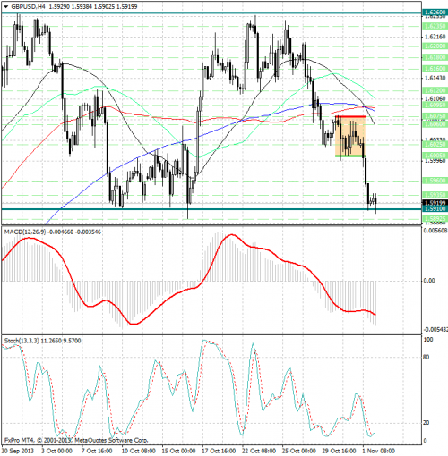Click the Stochastic 80 level label
The height and width of the screenshot is (456, 448).
point(426,357)
